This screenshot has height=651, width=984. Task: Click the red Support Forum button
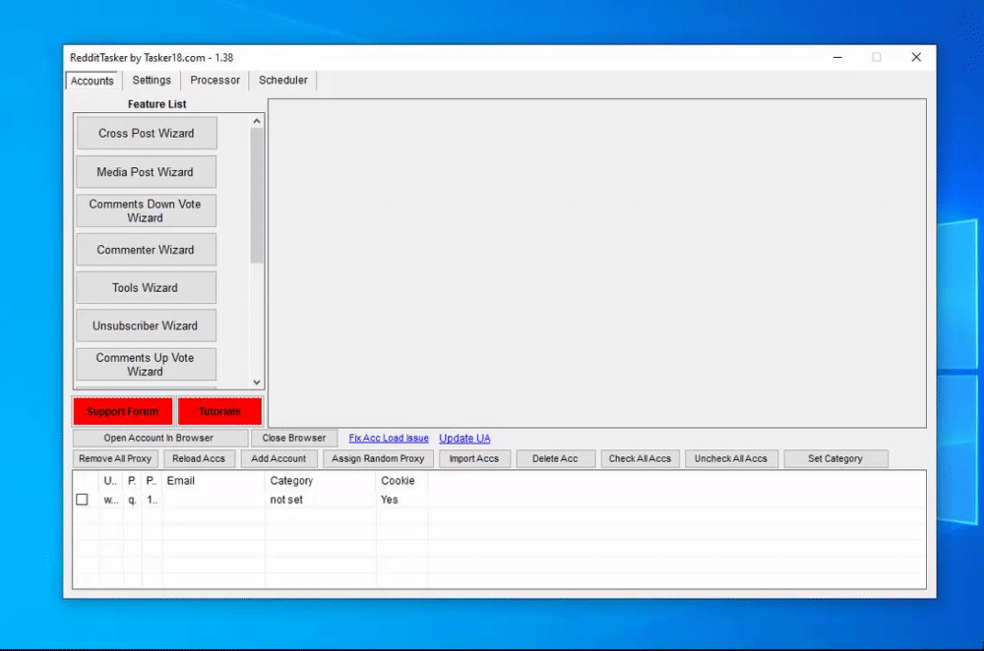pos(123,411)
